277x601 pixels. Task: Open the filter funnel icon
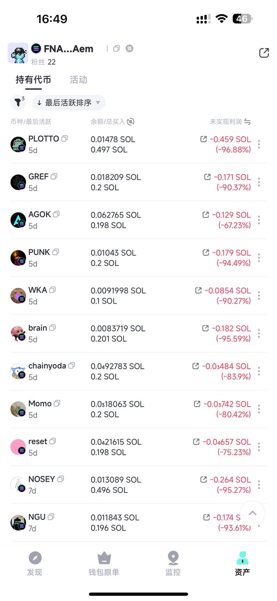tap(18, 103)
